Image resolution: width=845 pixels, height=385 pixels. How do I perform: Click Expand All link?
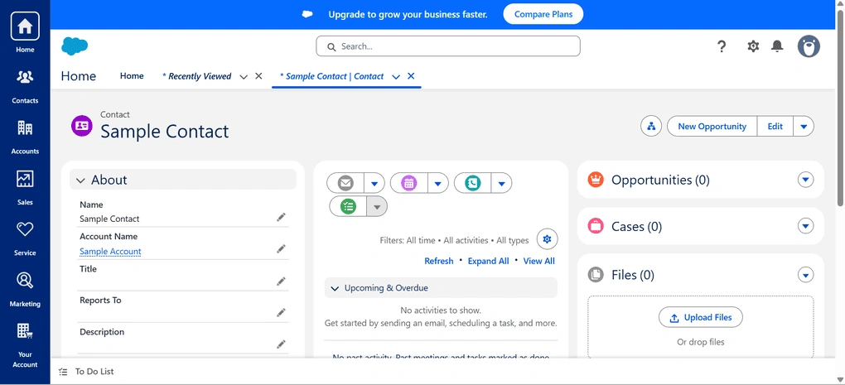click(488, 261)
